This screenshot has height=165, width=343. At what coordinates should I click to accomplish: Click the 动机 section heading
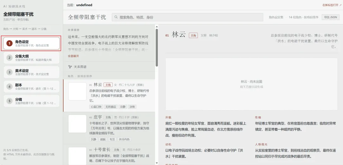[168, 145]
